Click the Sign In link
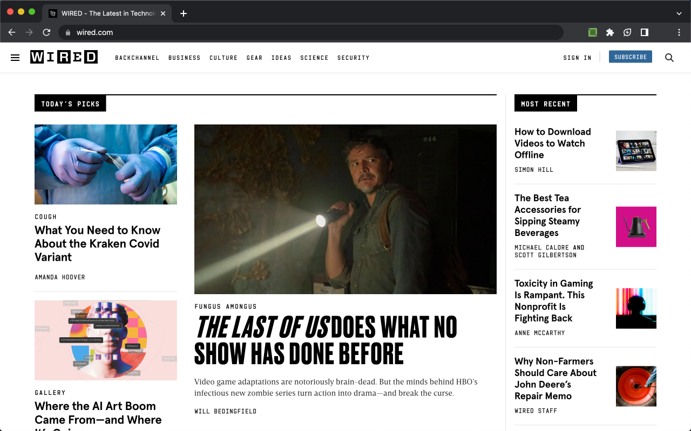 click(577, 58)
